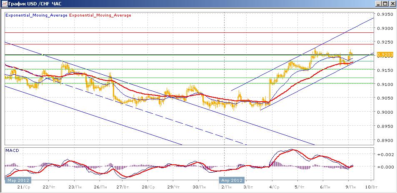Click the 27/Вт date on the time axis

click(x=123, y=188)
